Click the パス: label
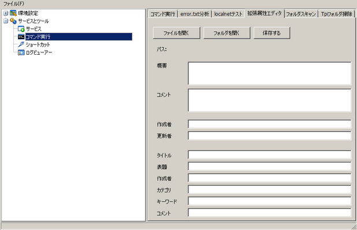The height and width of the screenshot is (230, 357). pos(162,49)
